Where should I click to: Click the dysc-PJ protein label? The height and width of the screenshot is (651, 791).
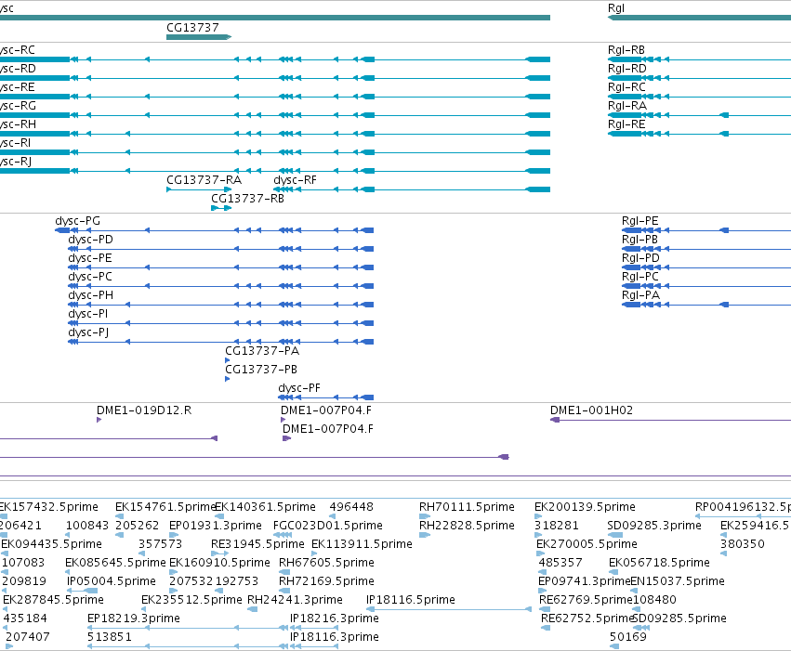[x=88, y=332]
